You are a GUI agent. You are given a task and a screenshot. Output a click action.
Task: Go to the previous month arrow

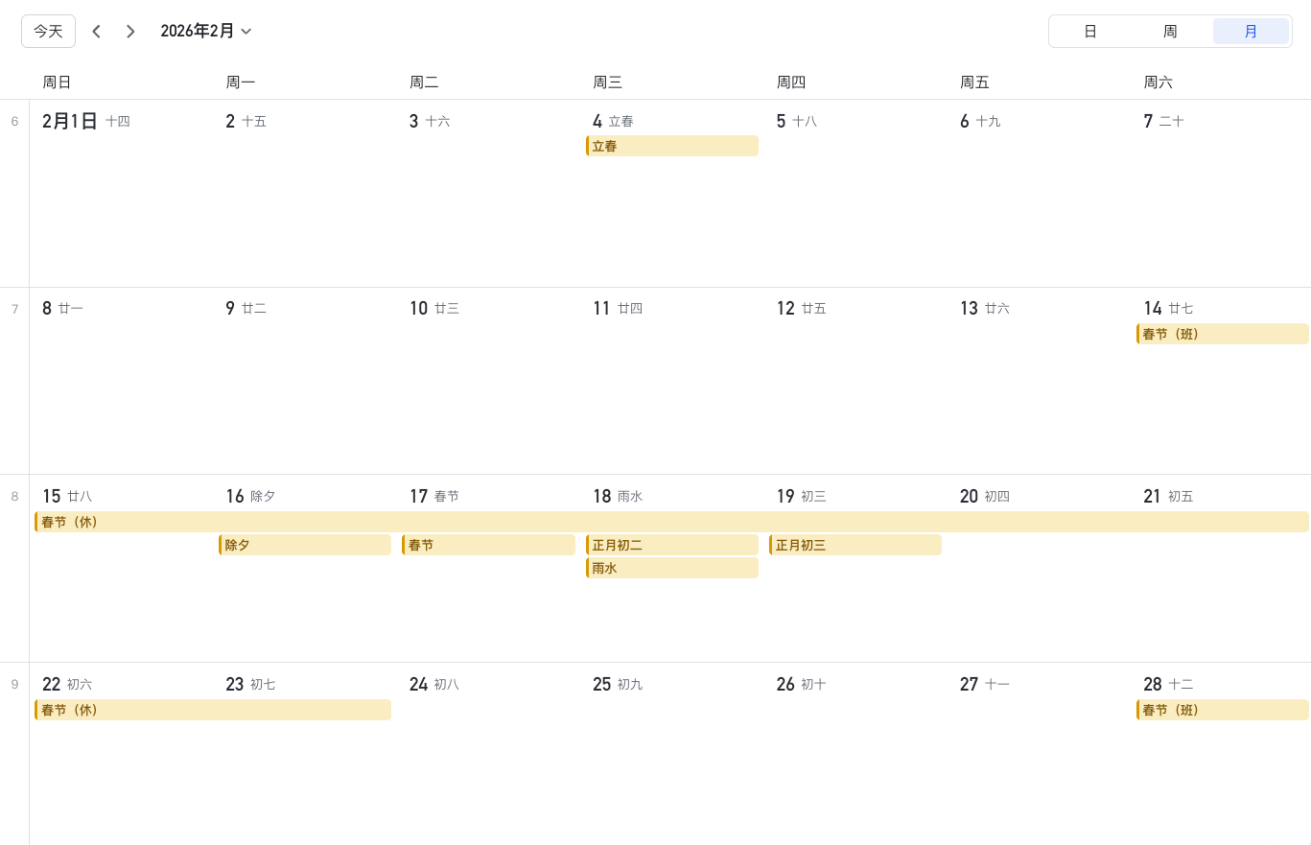tap(96, 32)
